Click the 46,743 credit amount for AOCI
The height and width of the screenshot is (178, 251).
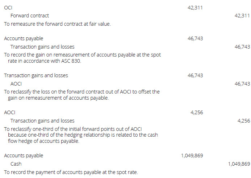pyautogui.click(x=242, y=84)
